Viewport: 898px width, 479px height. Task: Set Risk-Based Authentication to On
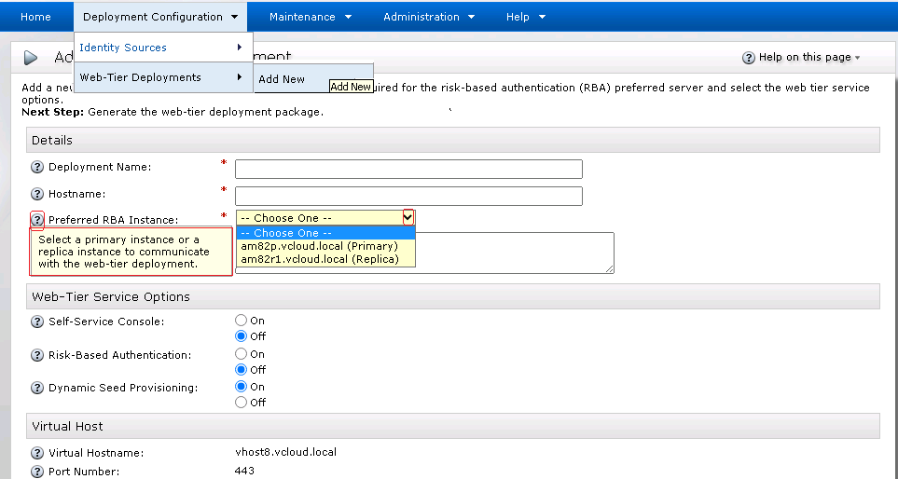[241, 354]
